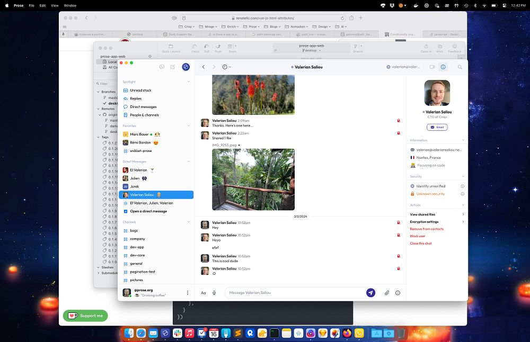Toggle the user info panel icon
The width and height of the screenshot is (530, 342).
point(443,67)
